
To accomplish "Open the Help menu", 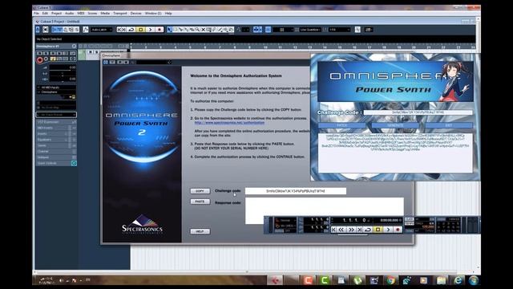I will (168, 14).
